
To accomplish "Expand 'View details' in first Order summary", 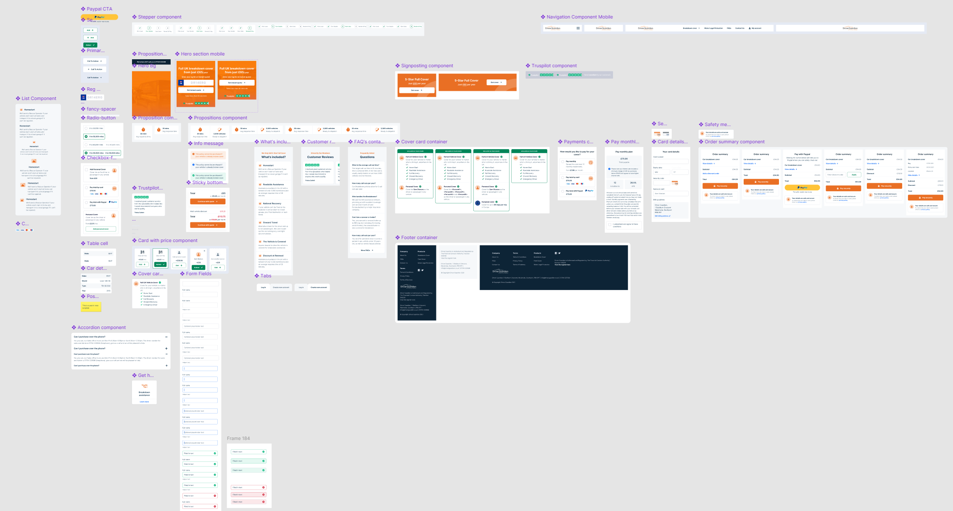I will click(708, 163).
